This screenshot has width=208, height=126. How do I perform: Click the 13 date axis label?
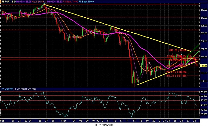pyautogui.click(x=121, y=121)
